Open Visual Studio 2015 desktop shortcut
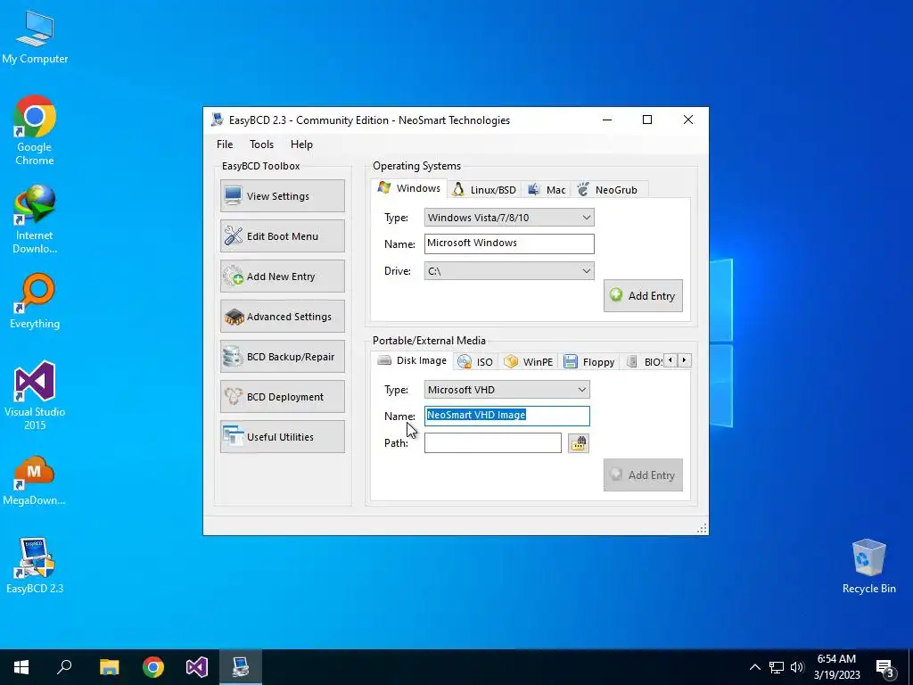 [35, 396]
